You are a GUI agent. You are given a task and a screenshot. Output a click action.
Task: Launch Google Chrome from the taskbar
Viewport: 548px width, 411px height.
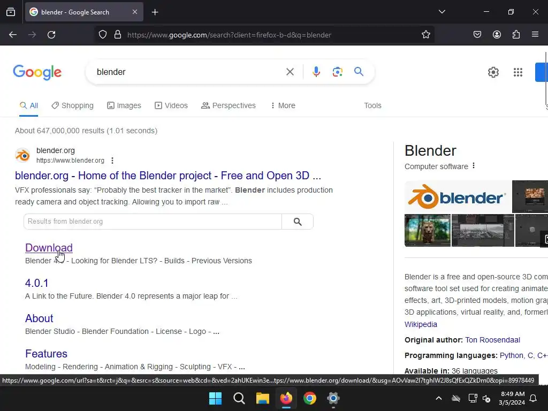click(310, 398)
